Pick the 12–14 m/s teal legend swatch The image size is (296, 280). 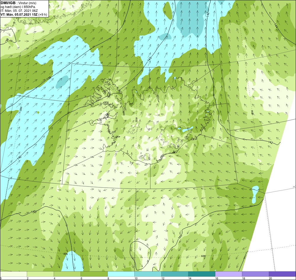coord(175,274)
